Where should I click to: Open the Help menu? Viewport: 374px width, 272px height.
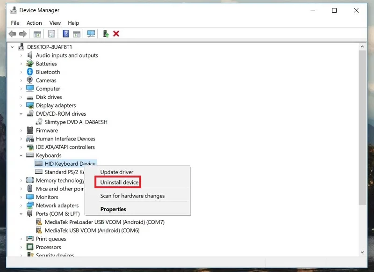tap(73, 23)
